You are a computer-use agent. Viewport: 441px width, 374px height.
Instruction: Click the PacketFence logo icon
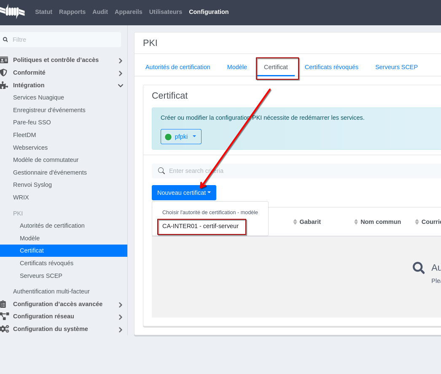[13, 12]
